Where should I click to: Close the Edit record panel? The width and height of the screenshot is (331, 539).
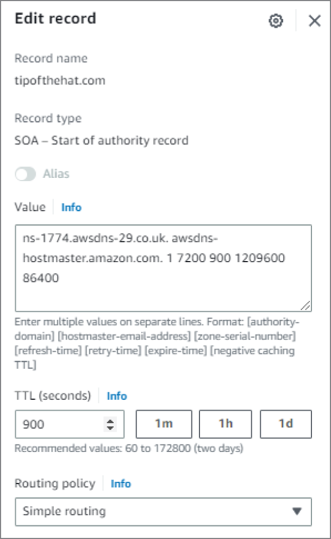(315, 21)
